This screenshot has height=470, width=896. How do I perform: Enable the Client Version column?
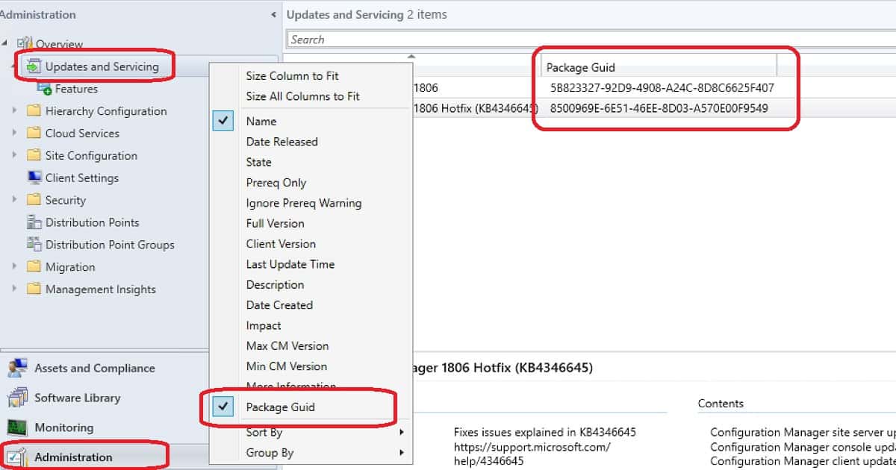(281, 244)
